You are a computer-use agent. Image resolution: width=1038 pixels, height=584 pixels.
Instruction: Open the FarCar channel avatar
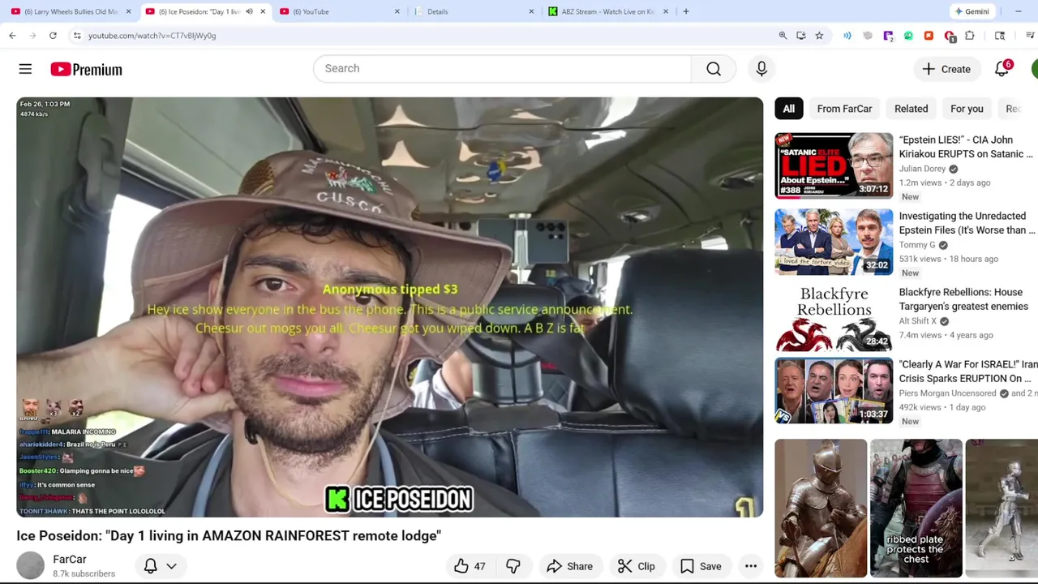pos(30,566)
